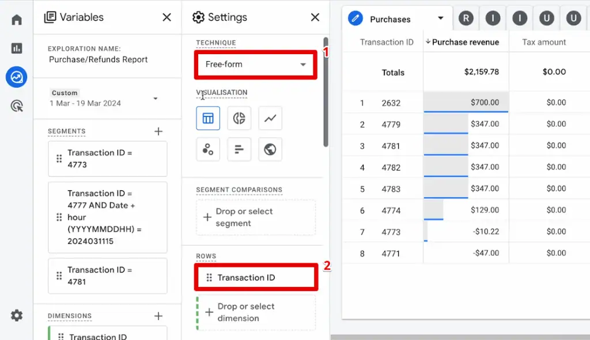This screenshot has width=590, height=340.
Task: Switch to the donut chart visualization
Action: tap(239, 118)
